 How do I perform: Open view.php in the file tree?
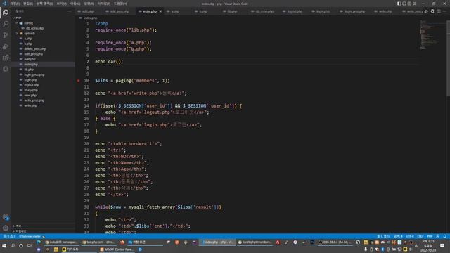[x=30, y=96]
